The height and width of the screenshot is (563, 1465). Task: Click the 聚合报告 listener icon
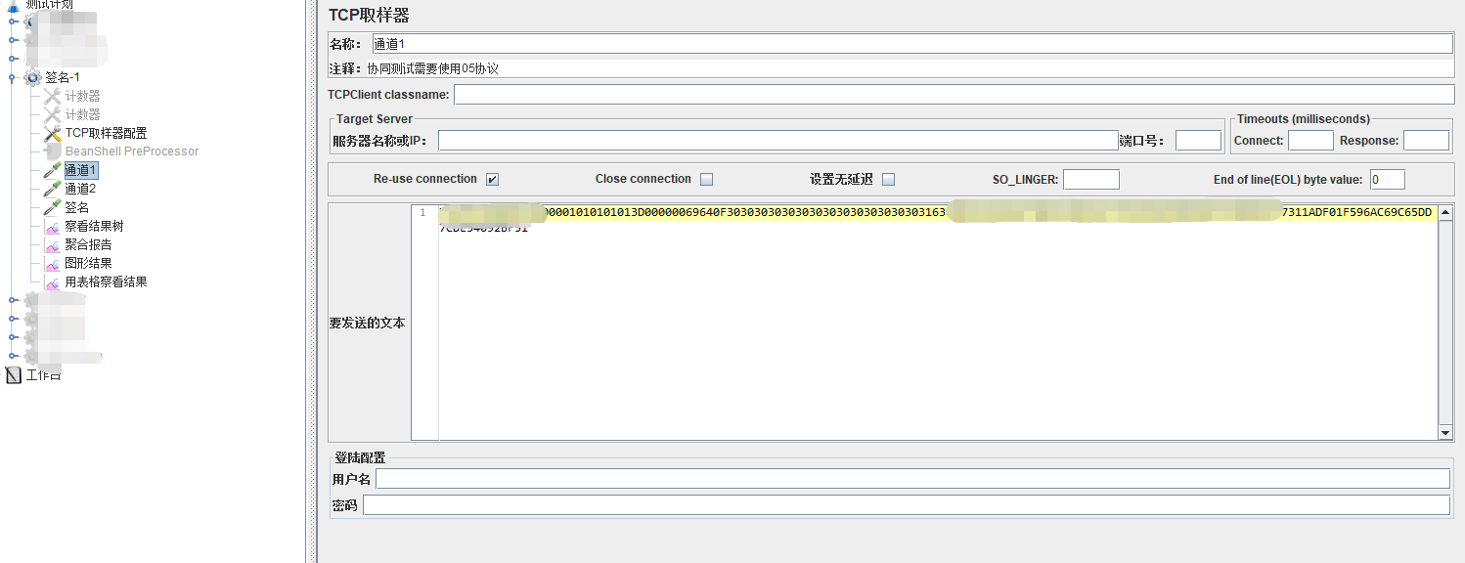53,243
